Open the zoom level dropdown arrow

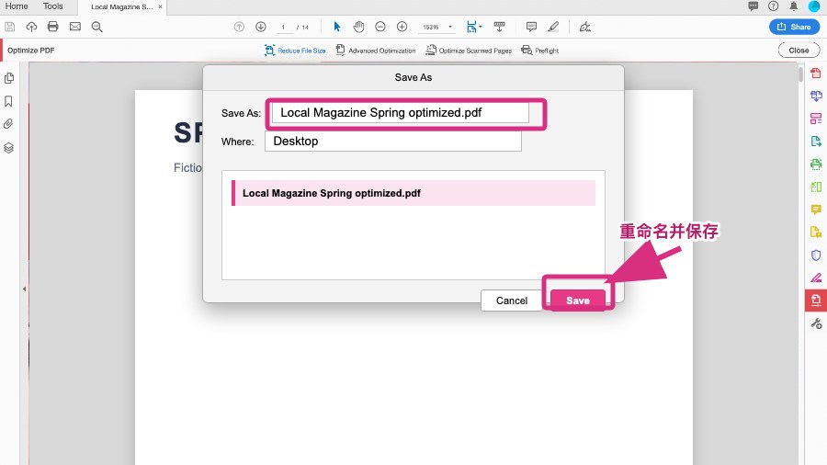pos(450,27)
